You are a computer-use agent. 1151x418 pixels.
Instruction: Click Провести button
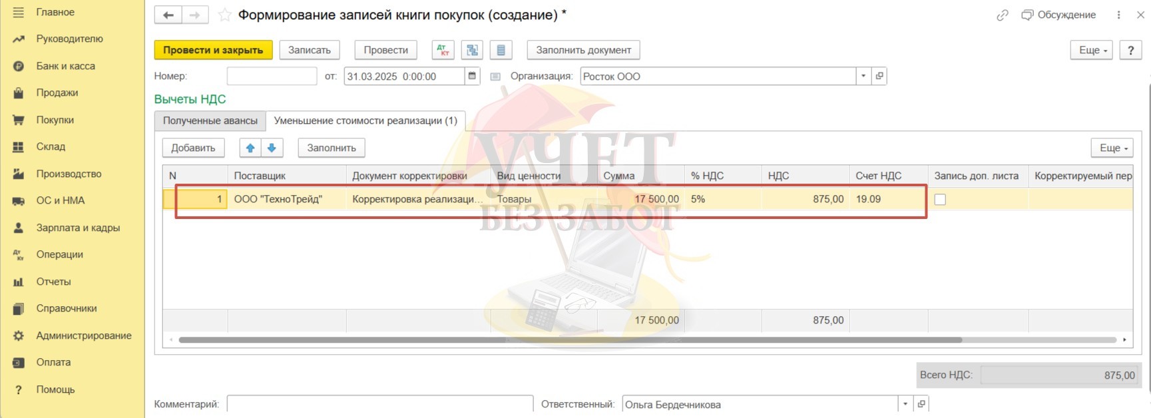(386, 50)
